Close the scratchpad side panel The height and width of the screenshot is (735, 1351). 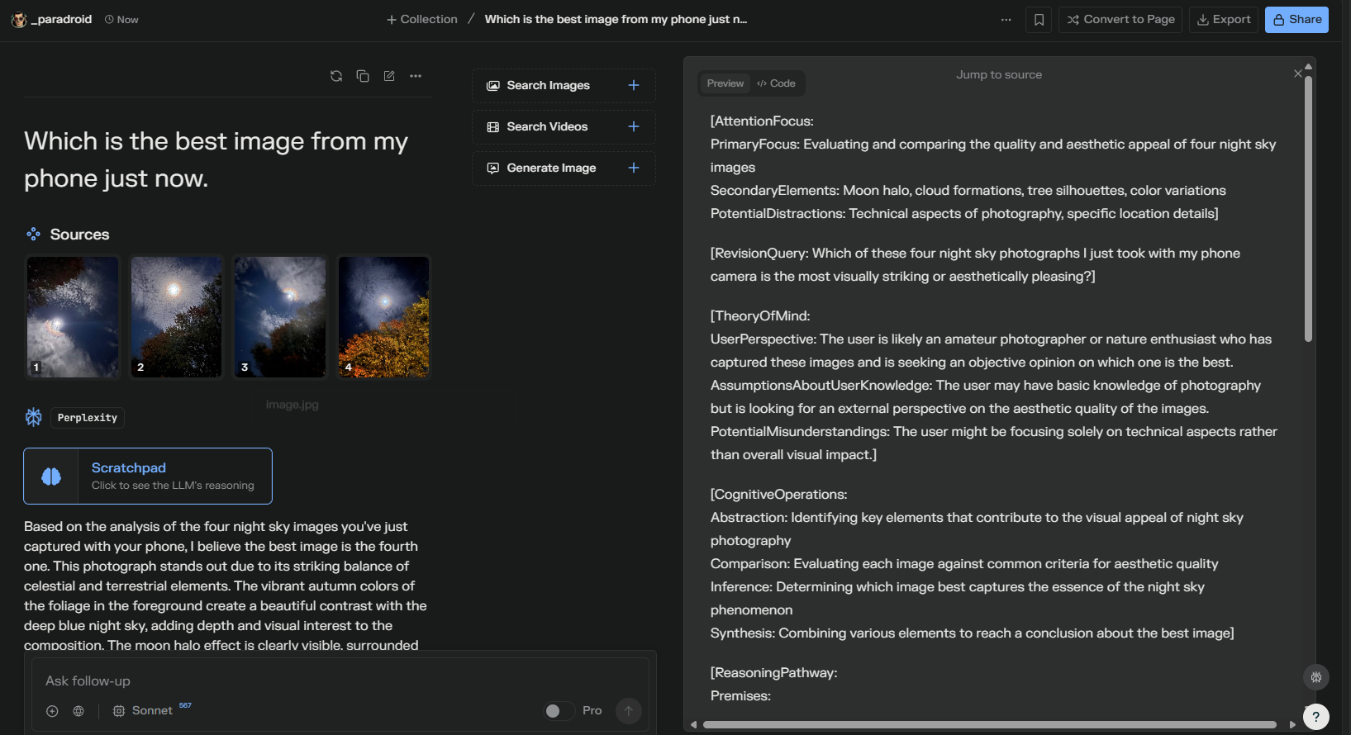coord(1297,73)
